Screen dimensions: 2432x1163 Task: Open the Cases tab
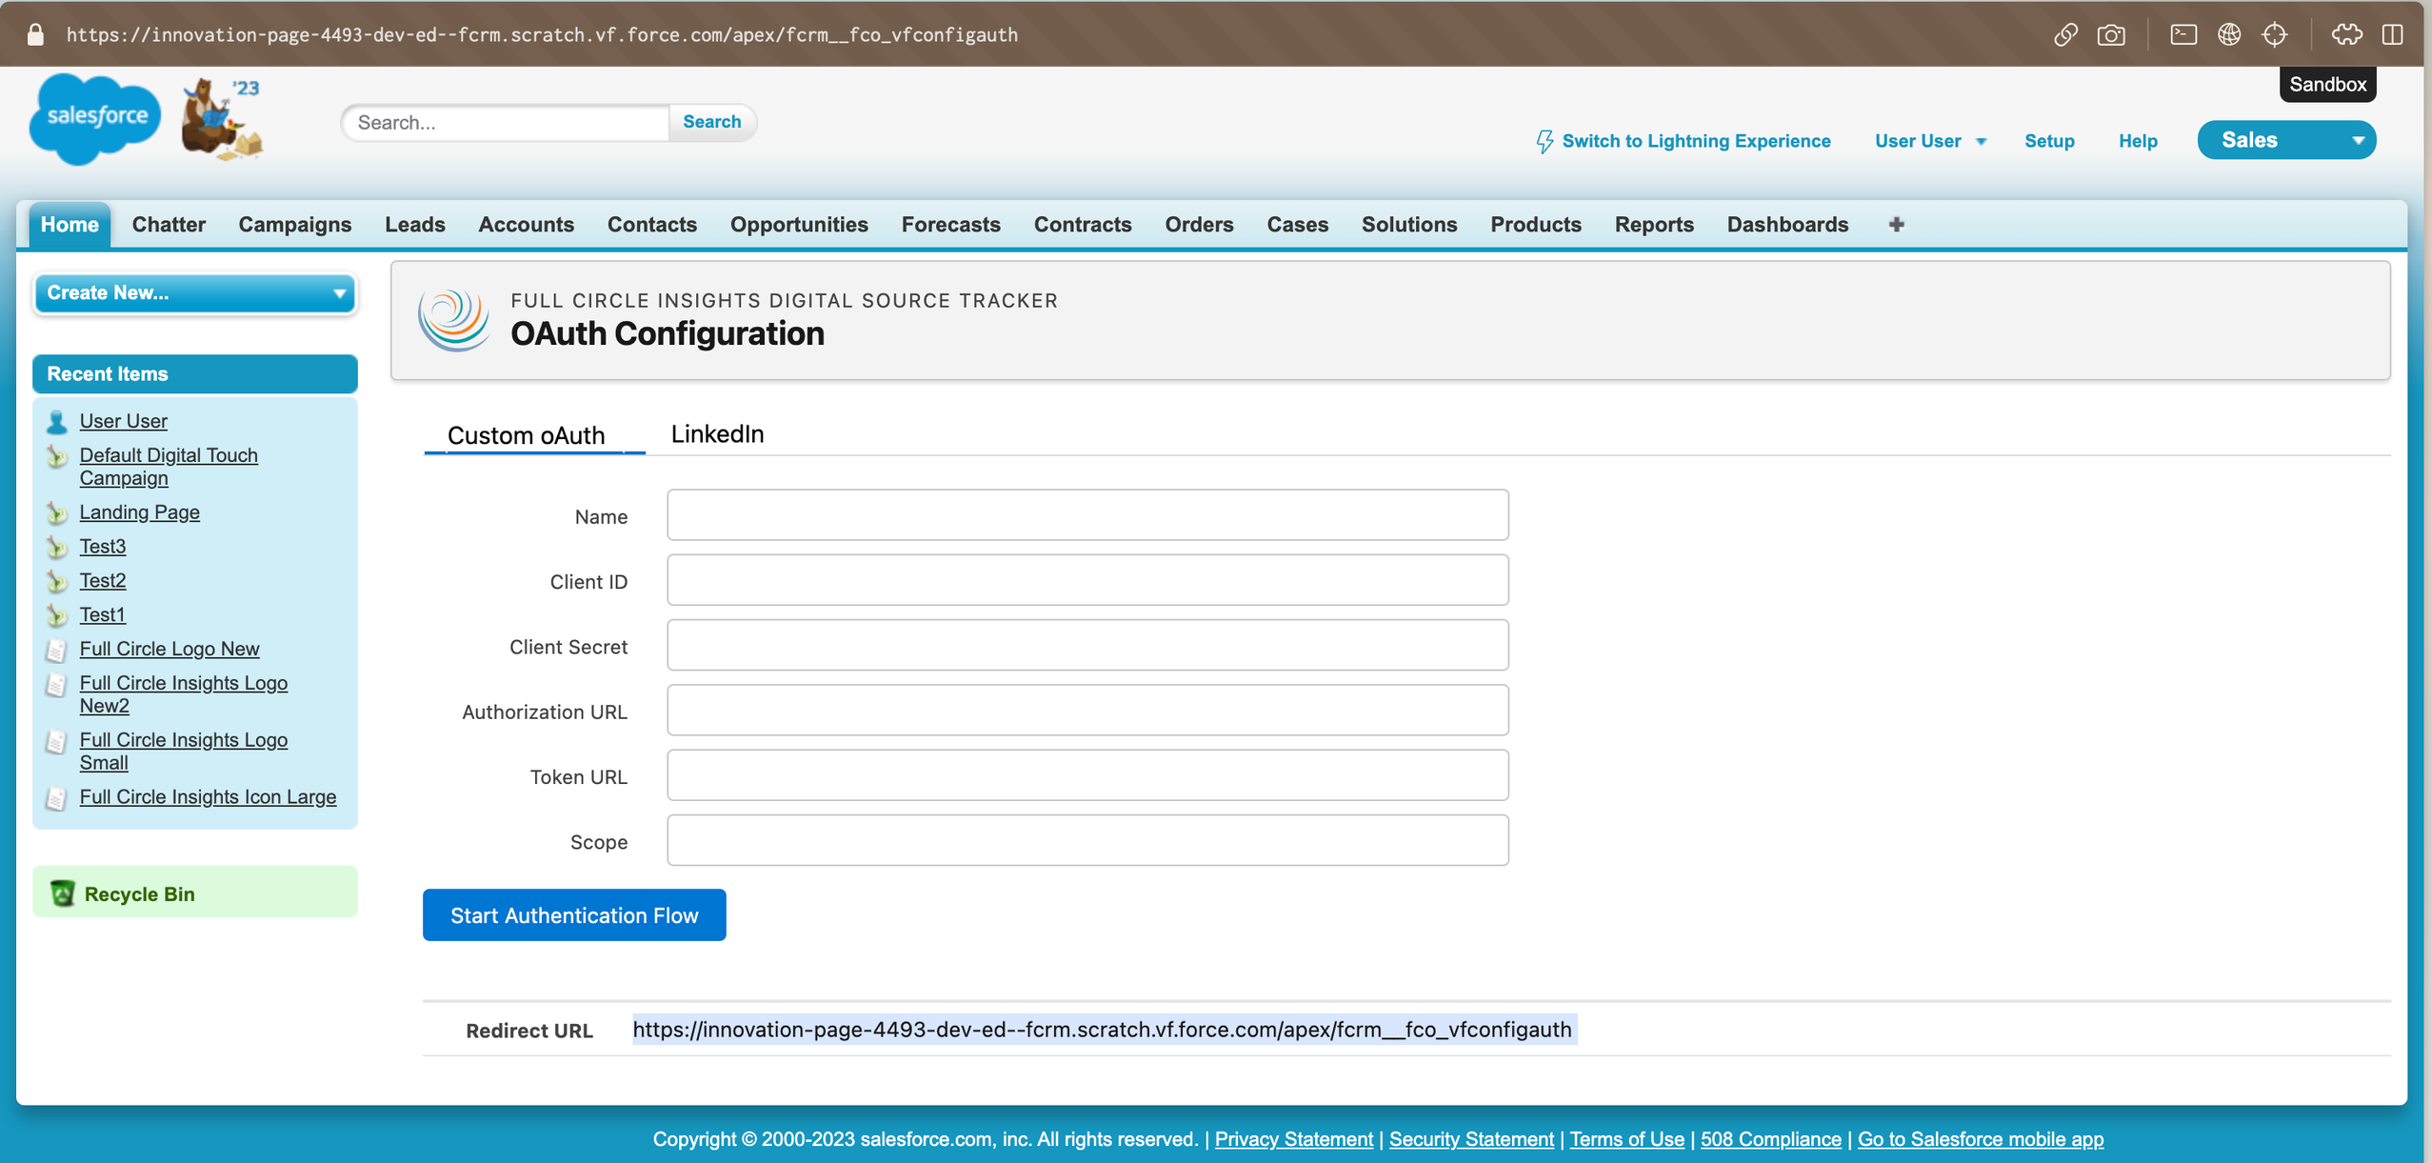[x=1297, y=225]
